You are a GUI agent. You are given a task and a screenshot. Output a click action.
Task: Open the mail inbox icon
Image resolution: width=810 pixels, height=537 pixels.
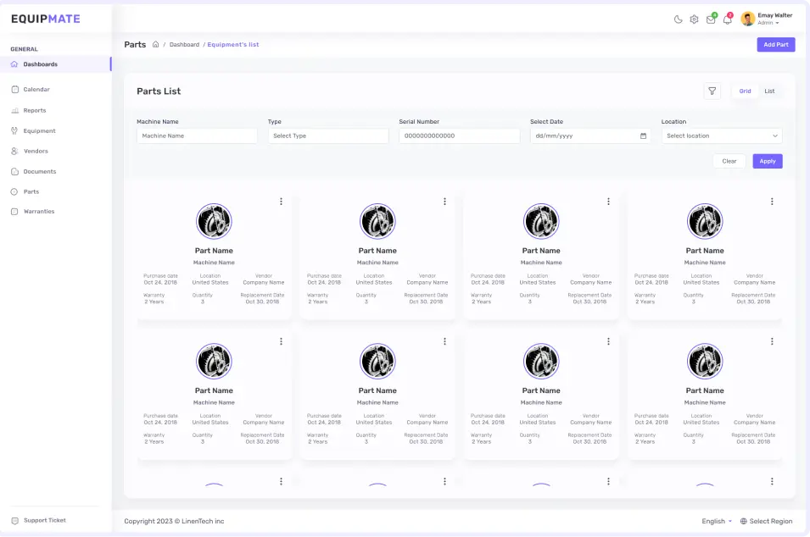coord(711,19)
